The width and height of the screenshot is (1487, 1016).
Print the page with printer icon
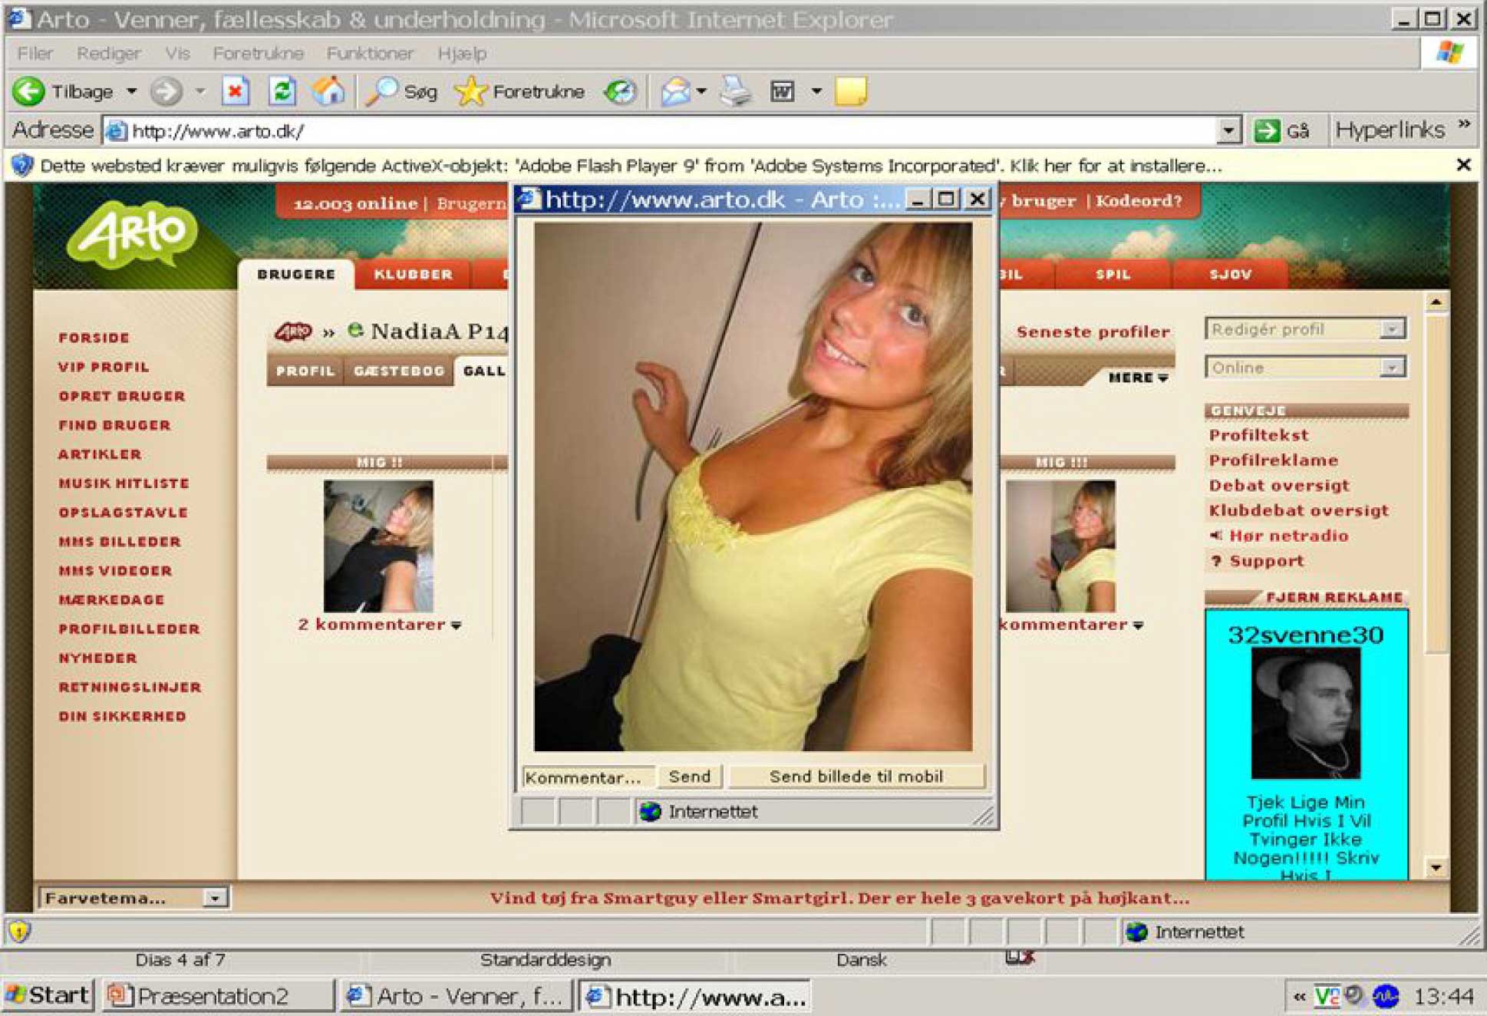736,91
